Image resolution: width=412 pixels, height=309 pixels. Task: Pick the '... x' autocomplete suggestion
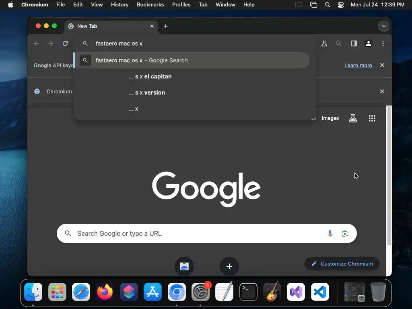[195, 109]
